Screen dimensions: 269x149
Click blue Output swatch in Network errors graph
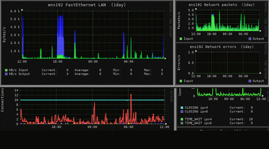(x=250, y=81)
